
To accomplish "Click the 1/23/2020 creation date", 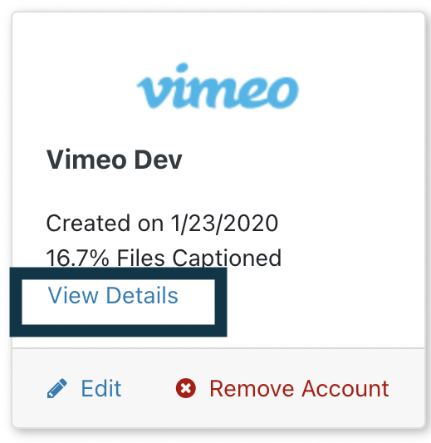I will [225, 224].
